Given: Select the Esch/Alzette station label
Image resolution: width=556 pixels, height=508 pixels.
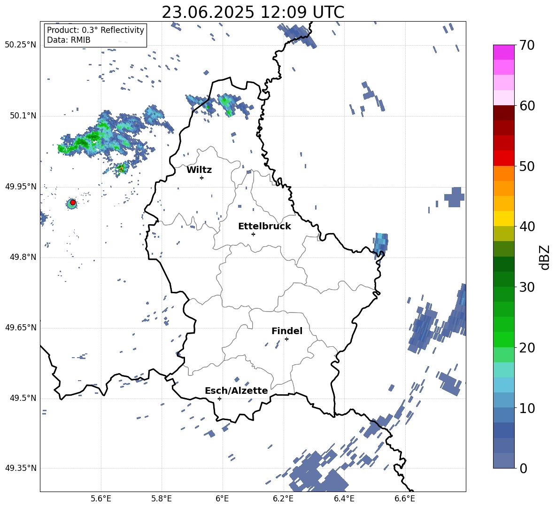Looking at the screenshot, I should click(236, 391).
